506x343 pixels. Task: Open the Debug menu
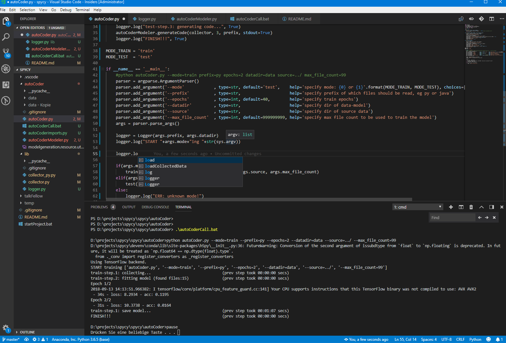click(x=66, y=10)
